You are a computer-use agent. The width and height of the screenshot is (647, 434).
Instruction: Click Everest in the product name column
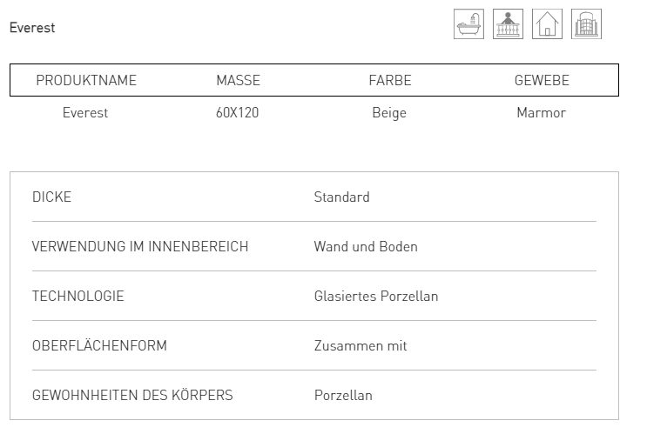(x=85, y=112)
